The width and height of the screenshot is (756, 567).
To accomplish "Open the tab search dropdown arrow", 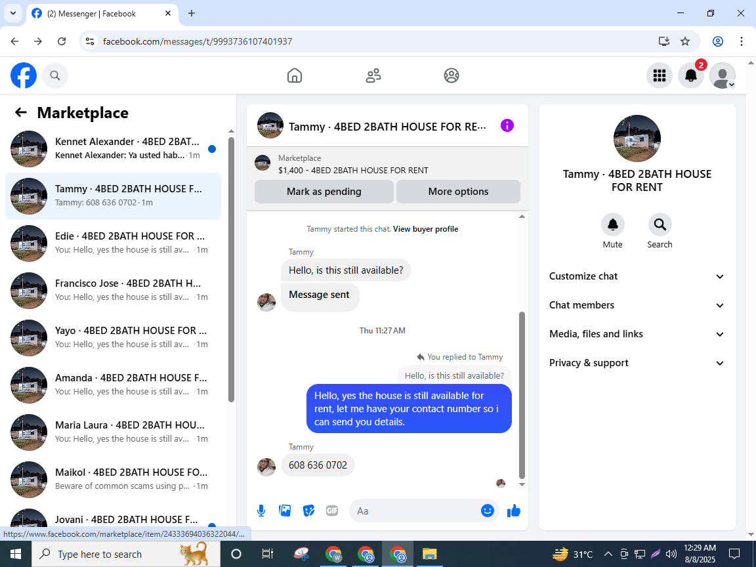I will [x=13, y=14].
